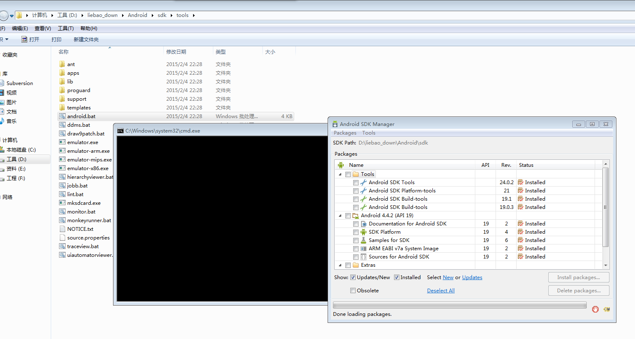Open the 查看(V) menu in Explorer

pos(43,28)
